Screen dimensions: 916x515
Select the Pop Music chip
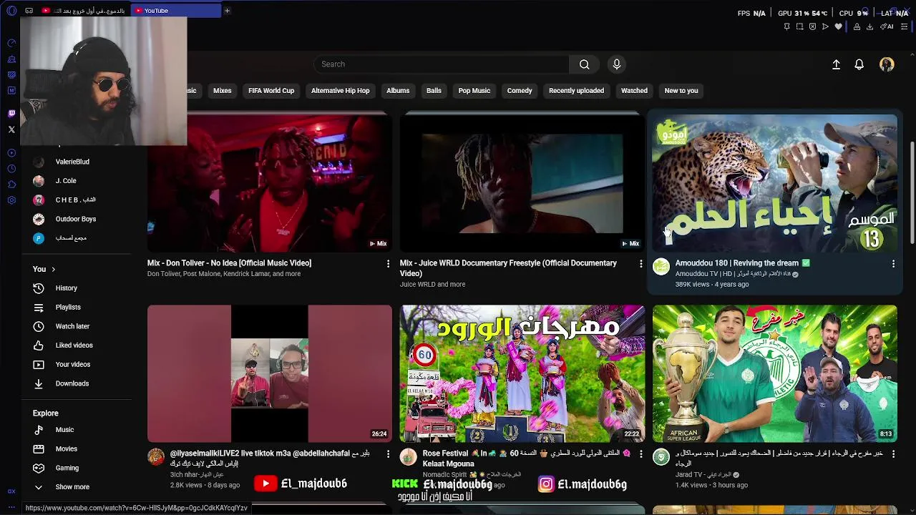(x=474, y=91)
